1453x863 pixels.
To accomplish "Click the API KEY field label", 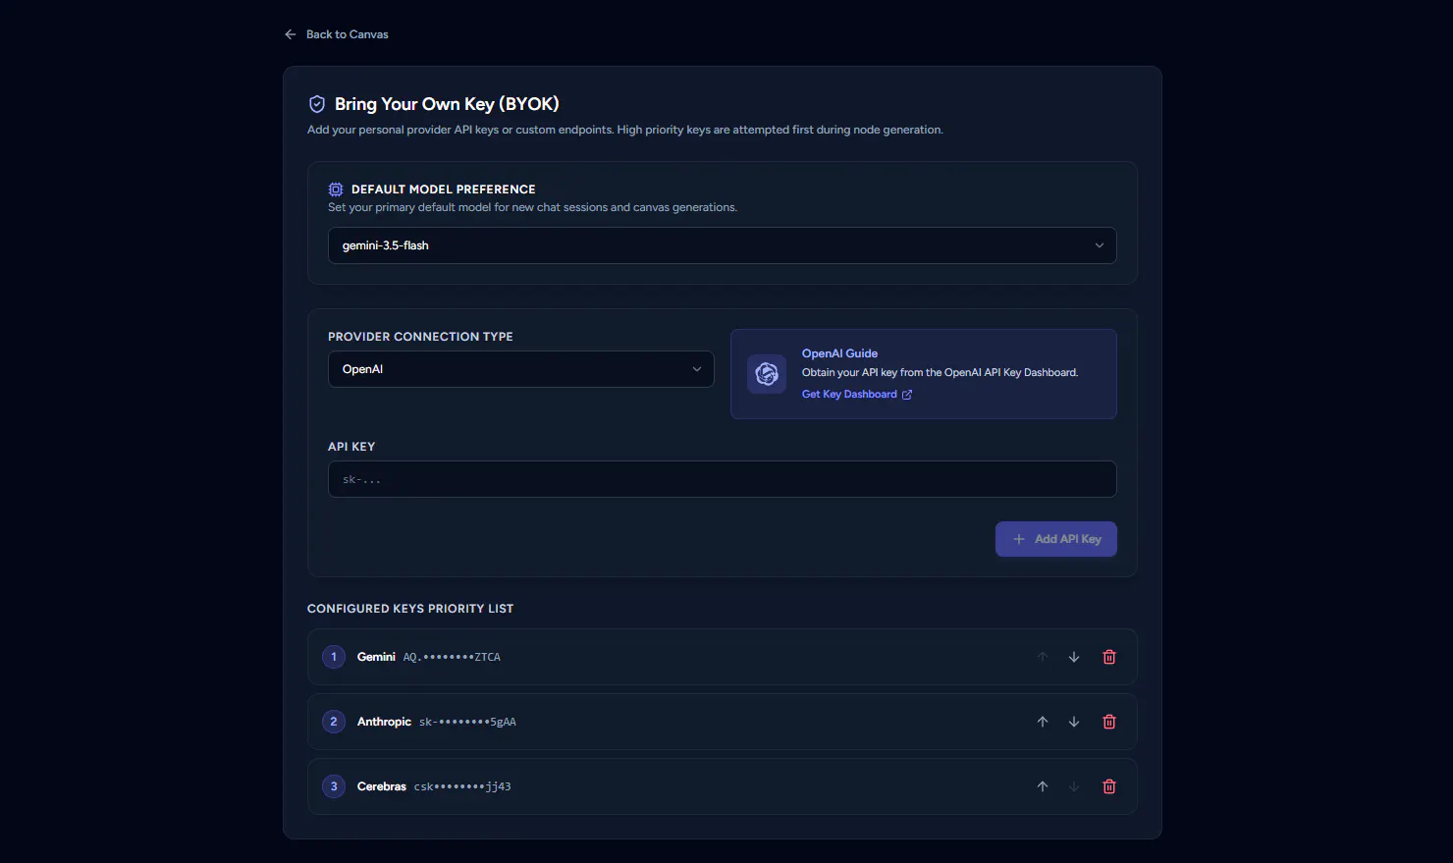I will click(x=351, y=447).
